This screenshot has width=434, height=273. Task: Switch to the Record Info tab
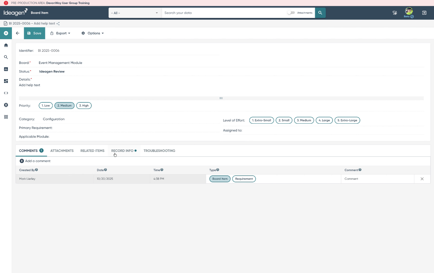(124, 151)
